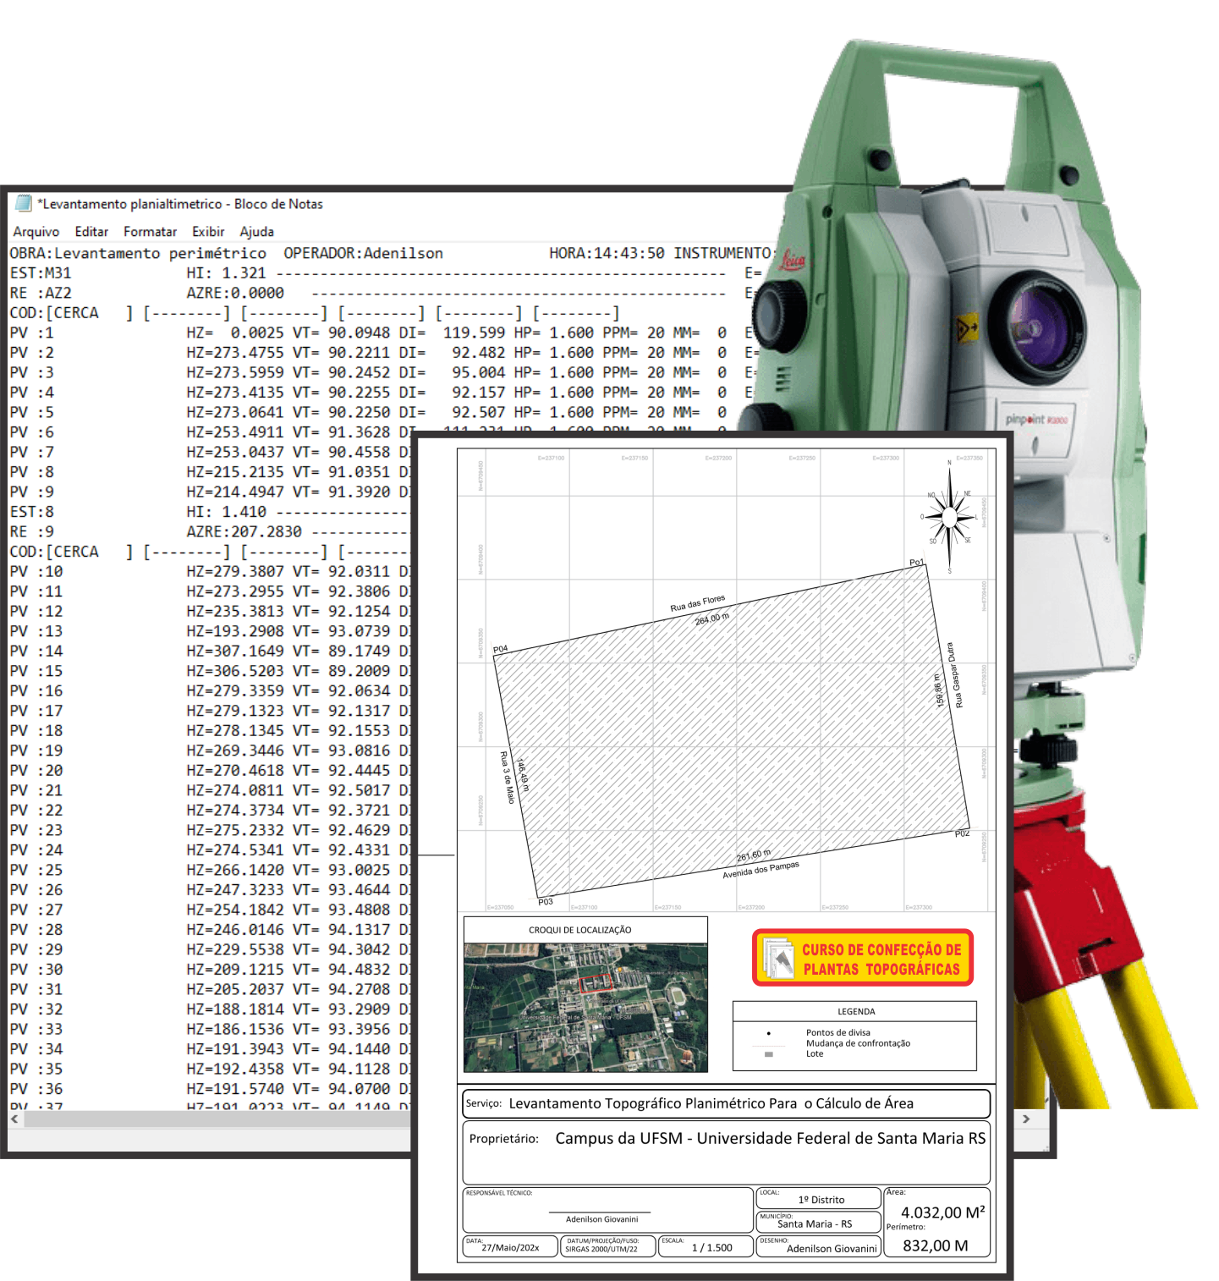The width and height of the screenshot is (1219, 1281).
Task: Click the 'Rua Gaspar Dutra' street label
Action: point(954,675)
